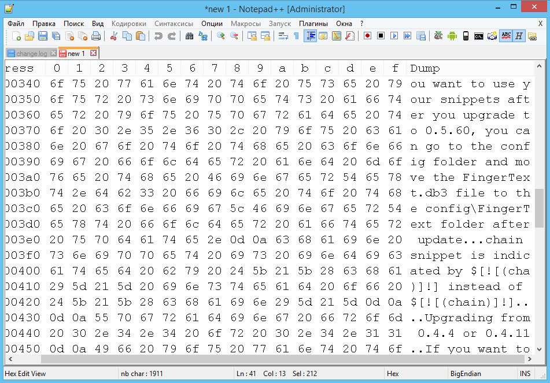Click the INS indicator in status bar

(525, 374)
